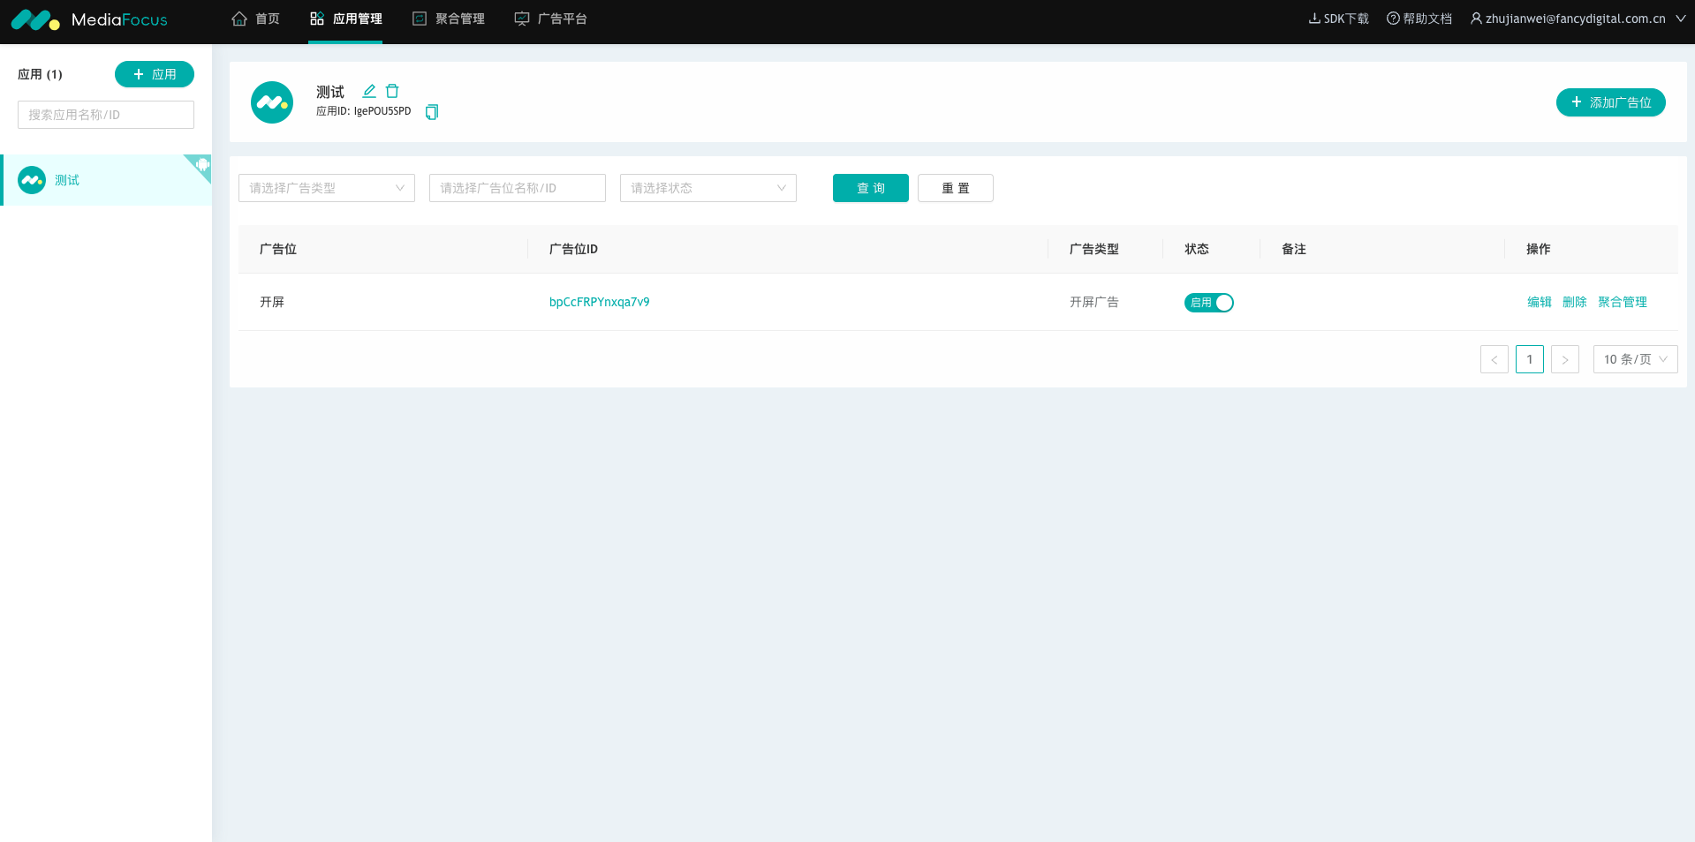Click the 测试 app avatar in the header card

[x=272, y=102]
